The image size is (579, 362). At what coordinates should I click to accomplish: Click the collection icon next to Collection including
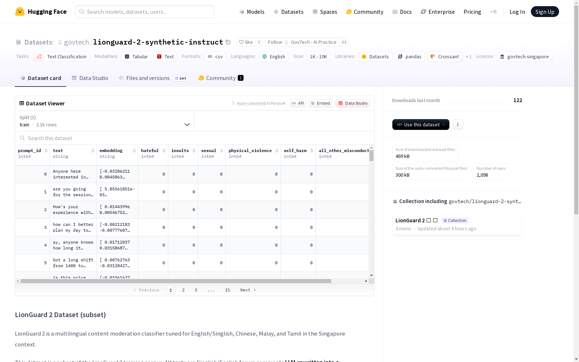[x=395, y=202]
